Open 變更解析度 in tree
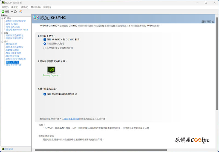The height and width of the screenshot is (152, 219). (x=11, y=44)
